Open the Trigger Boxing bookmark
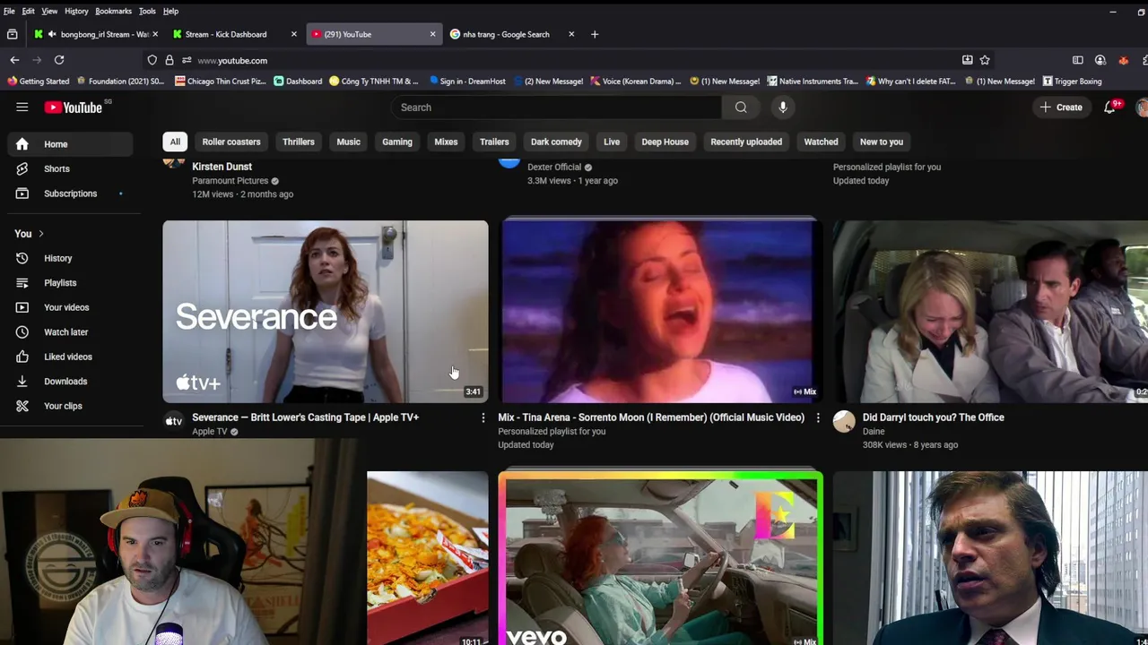The width and height of the screenshot is (1148, 645). [1072, 82]
